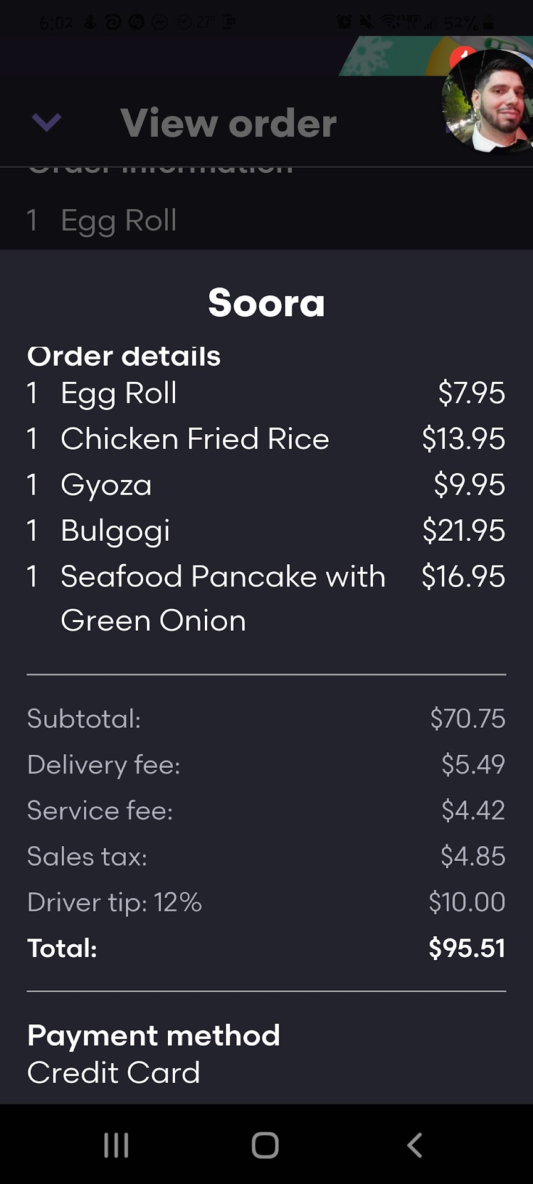Screen dimensions: 533x1184
Task: Collapse the View order chevron
Action: 46,122
